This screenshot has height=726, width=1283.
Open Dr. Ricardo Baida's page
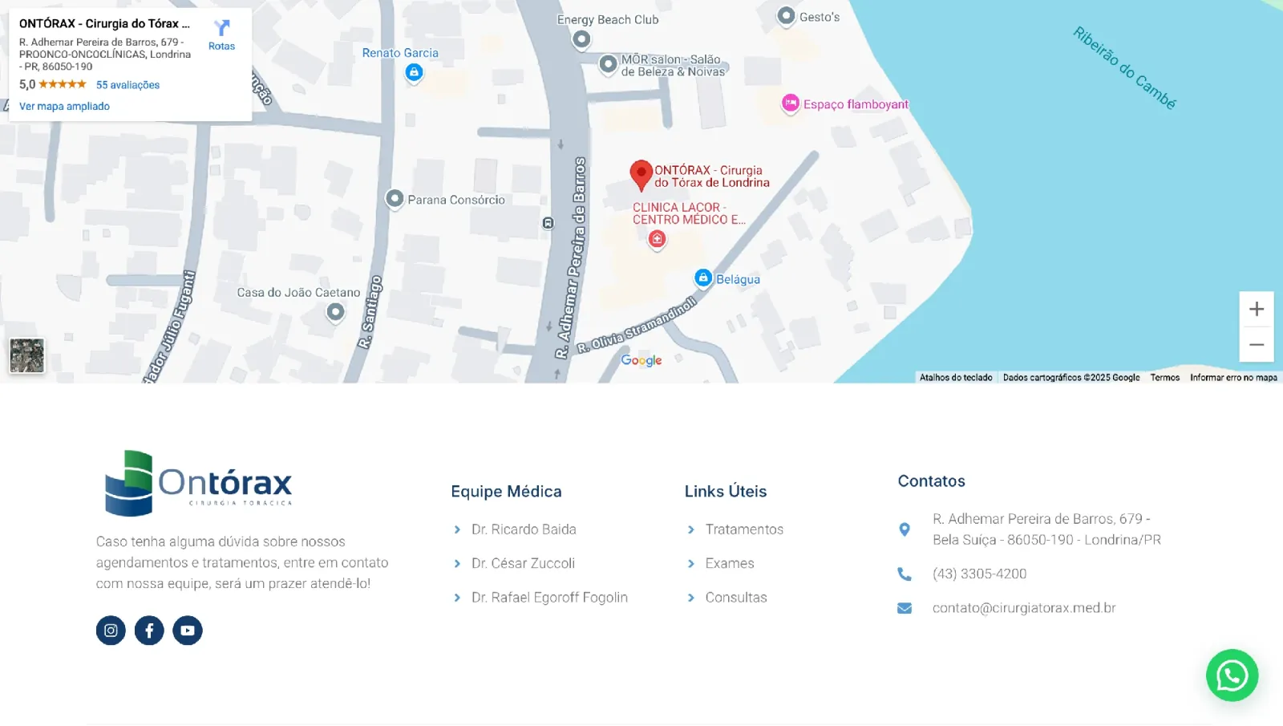point(524,529)
